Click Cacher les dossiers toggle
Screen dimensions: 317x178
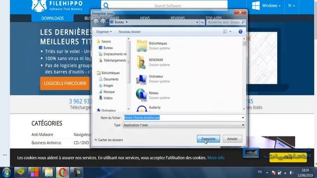109,140
